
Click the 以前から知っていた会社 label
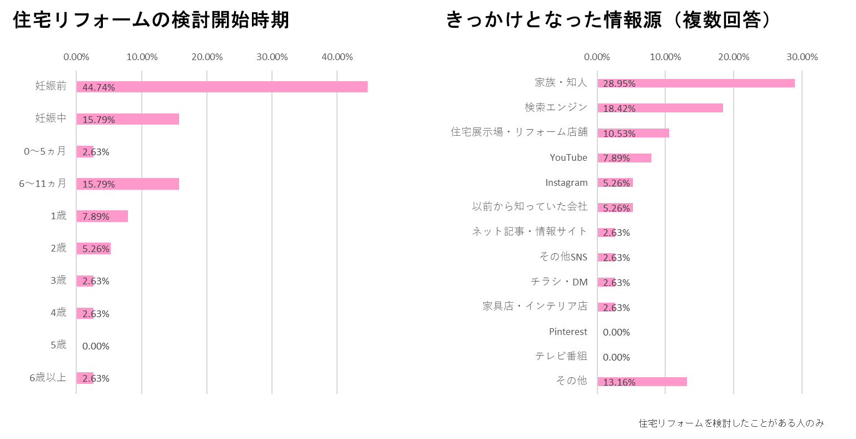click(530, 206)
